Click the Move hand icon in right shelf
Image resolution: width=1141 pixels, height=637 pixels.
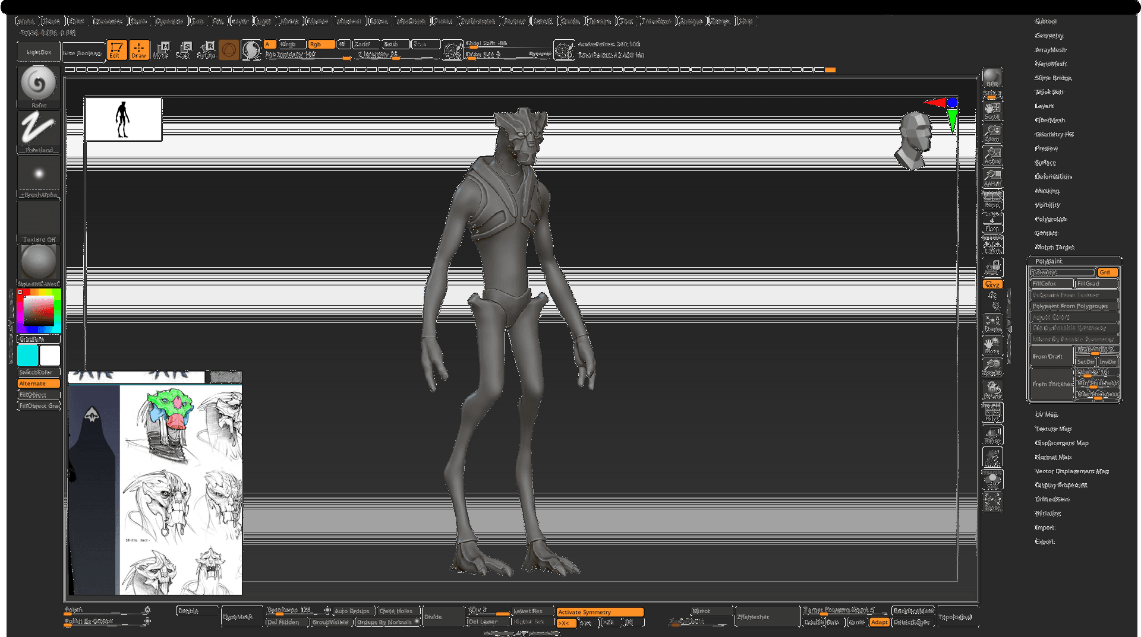992,346
